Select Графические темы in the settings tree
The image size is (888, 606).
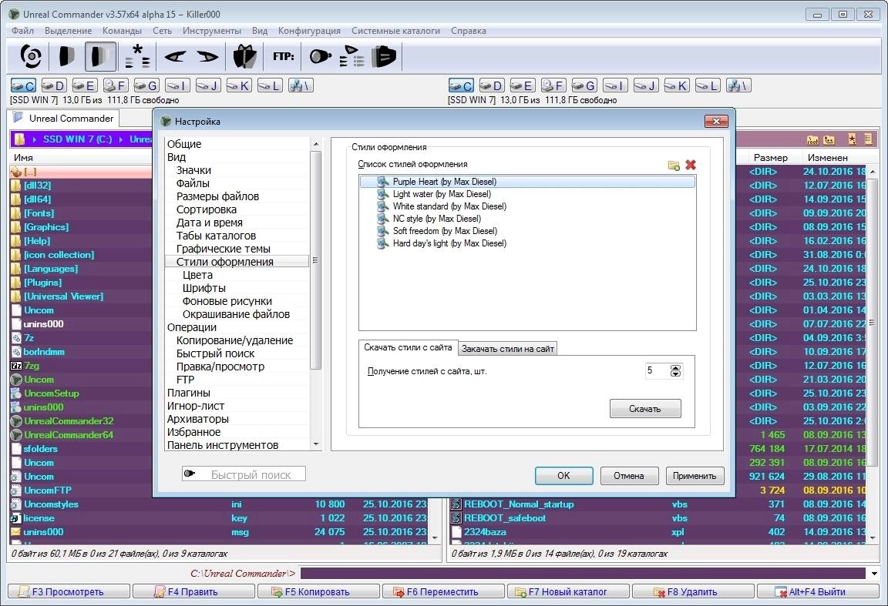coord(223,249)
